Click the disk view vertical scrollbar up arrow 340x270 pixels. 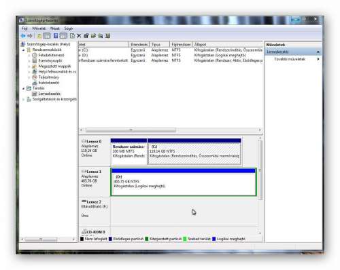(x=260, y=138)
